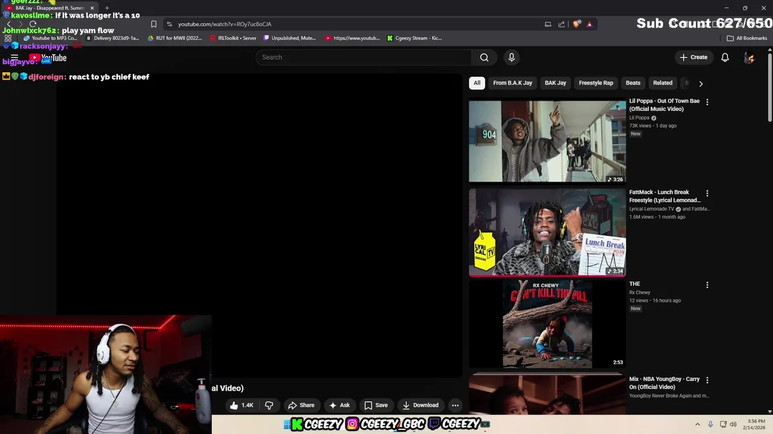Click the Lil Poppa channel name
Image resolution: width=773 pixels, height=434 pixels.
click(x=639, y=118)
